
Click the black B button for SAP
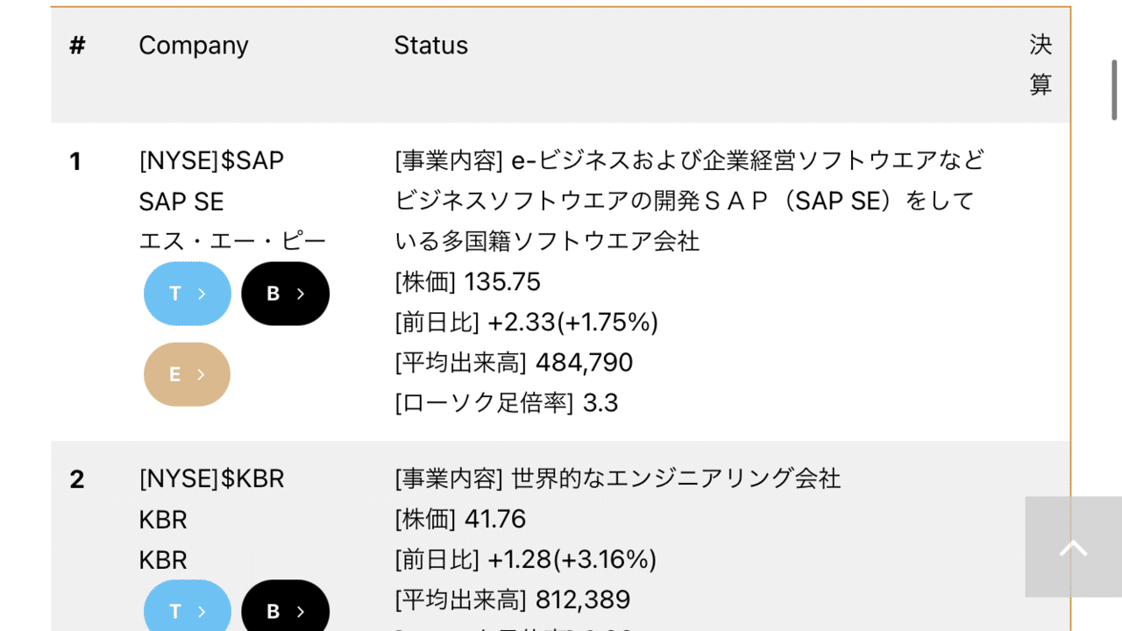pos(286,294)
